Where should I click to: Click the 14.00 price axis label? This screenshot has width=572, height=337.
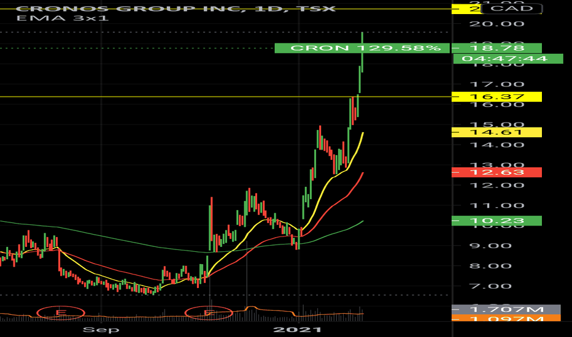[x=497, y=145]
